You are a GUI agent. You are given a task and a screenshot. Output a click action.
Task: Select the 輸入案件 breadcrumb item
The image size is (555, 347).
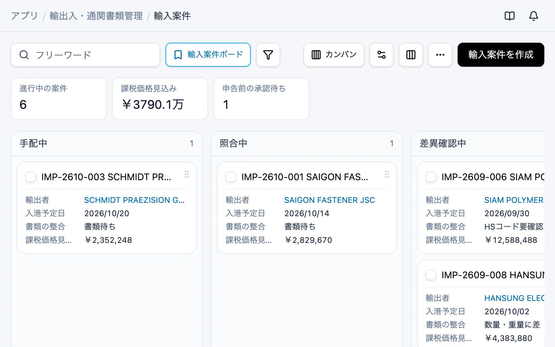172,16
